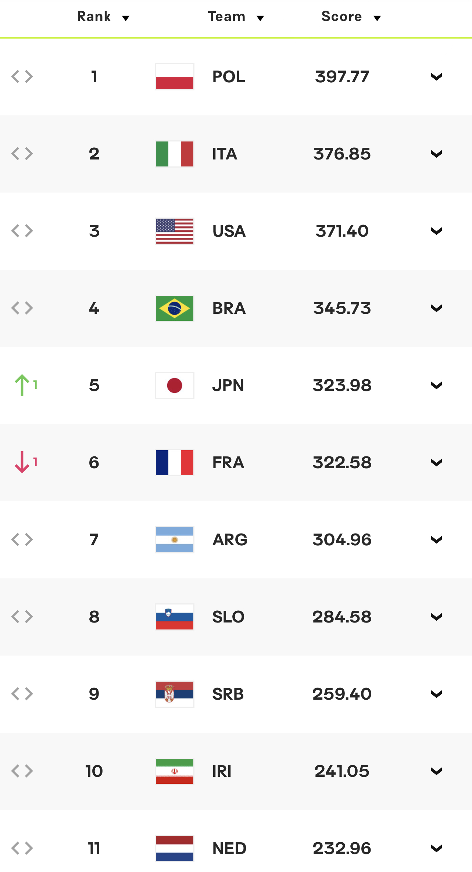Expand the NED row details chevron
472x872 pixels.
click(x=436, y=848)
